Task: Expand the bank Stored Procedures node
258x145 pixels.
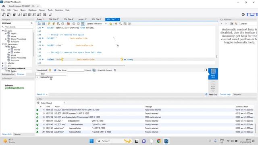Action: (6, 39)
